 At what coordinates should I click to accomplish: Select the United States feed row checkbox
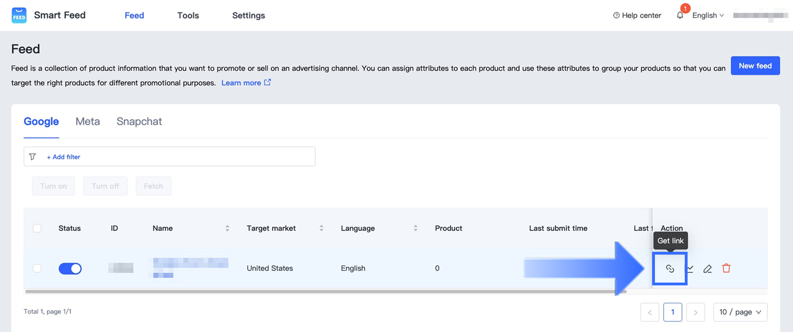coord(37,268)
